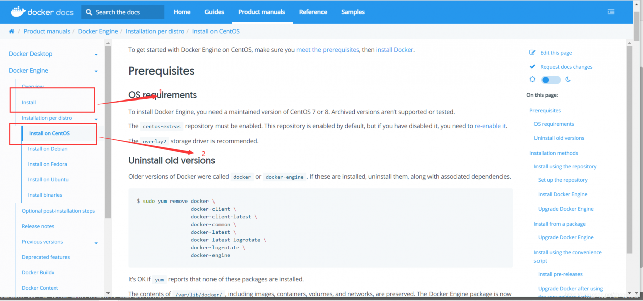Image resolution: width=643 pixels, height=301 pixels.
Task: Go to Product manuals breadcrumb
Action: click(47, 31)
